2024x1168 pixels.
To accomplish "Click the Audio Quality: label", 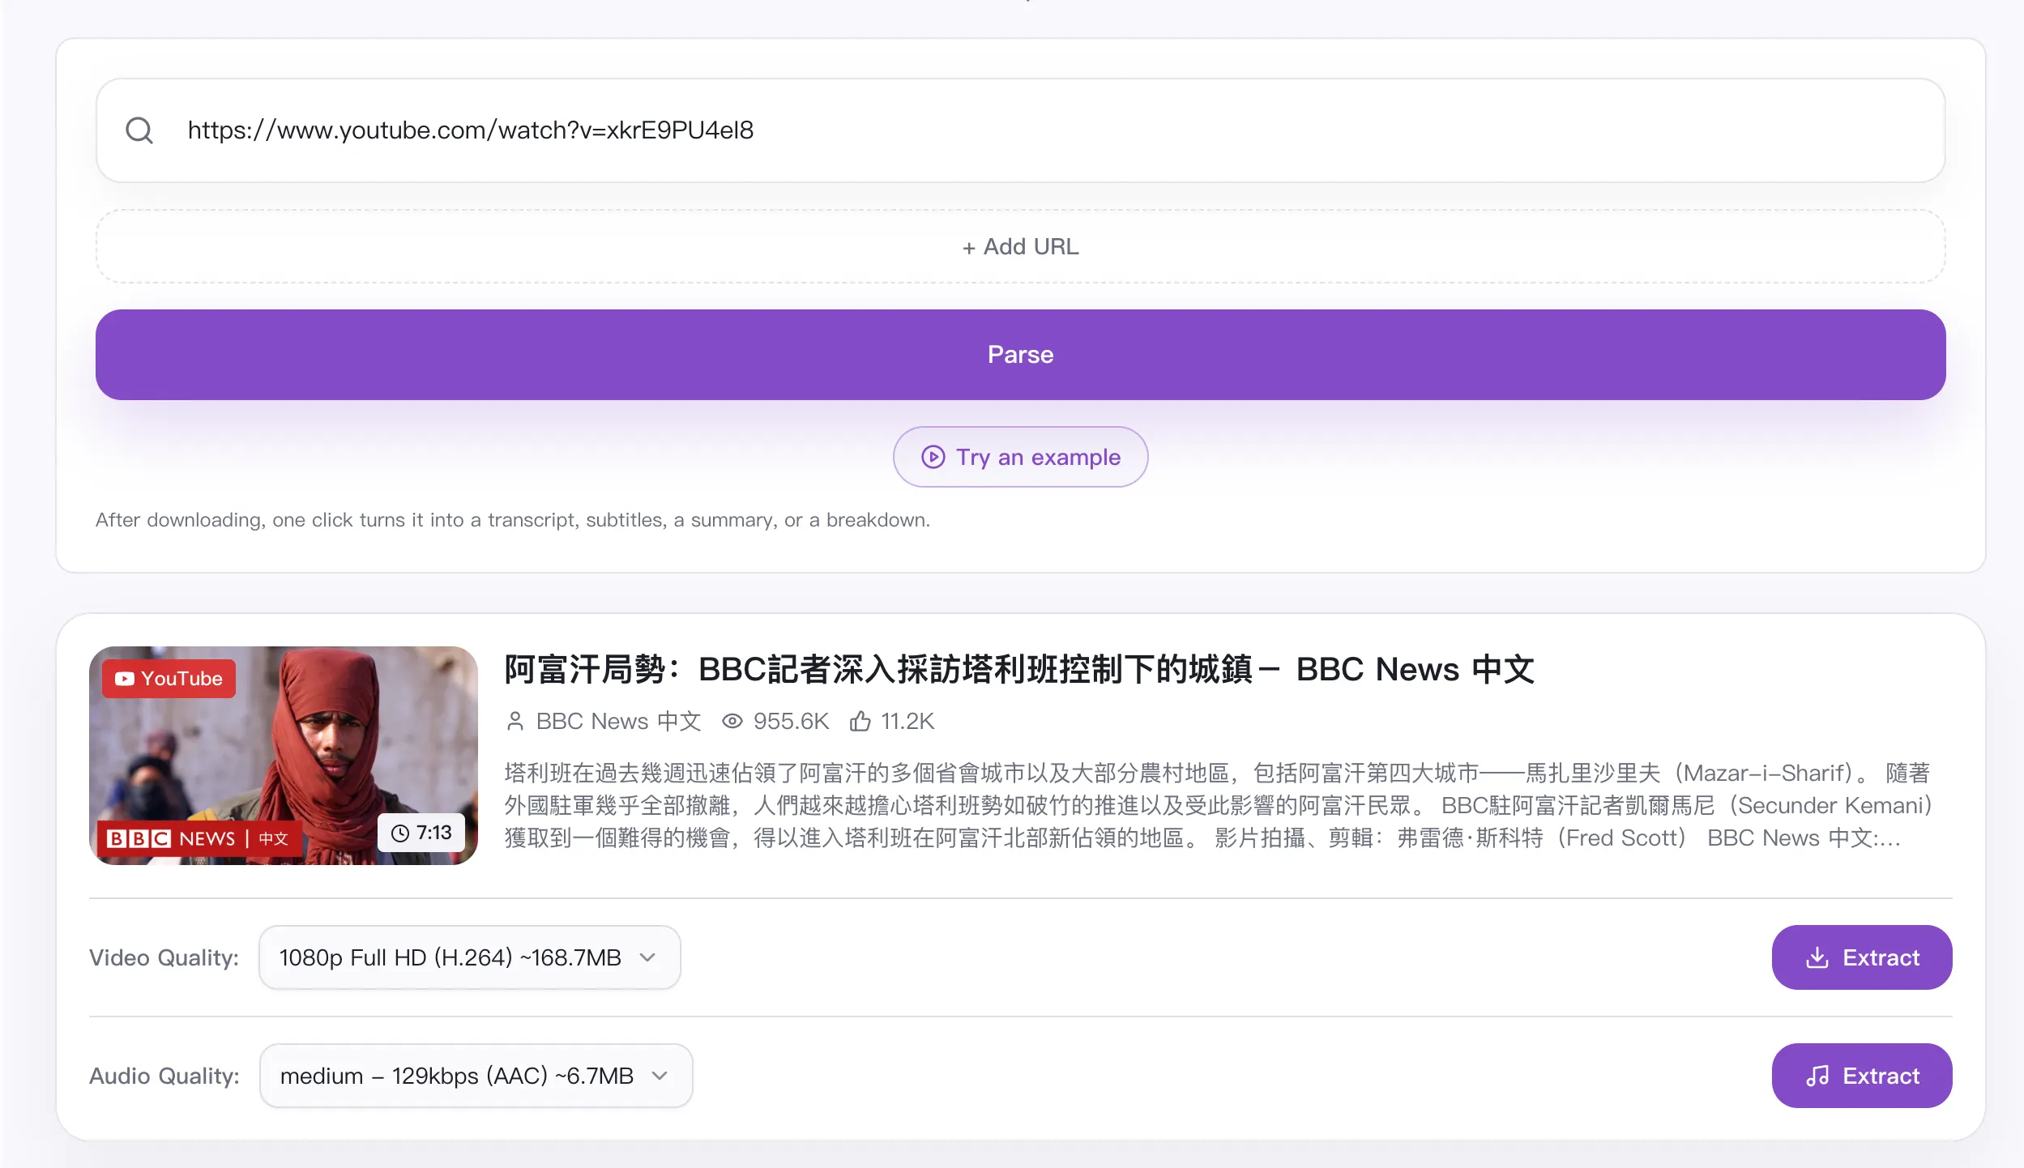I will pyautogui.click(x=164, y=1076).
